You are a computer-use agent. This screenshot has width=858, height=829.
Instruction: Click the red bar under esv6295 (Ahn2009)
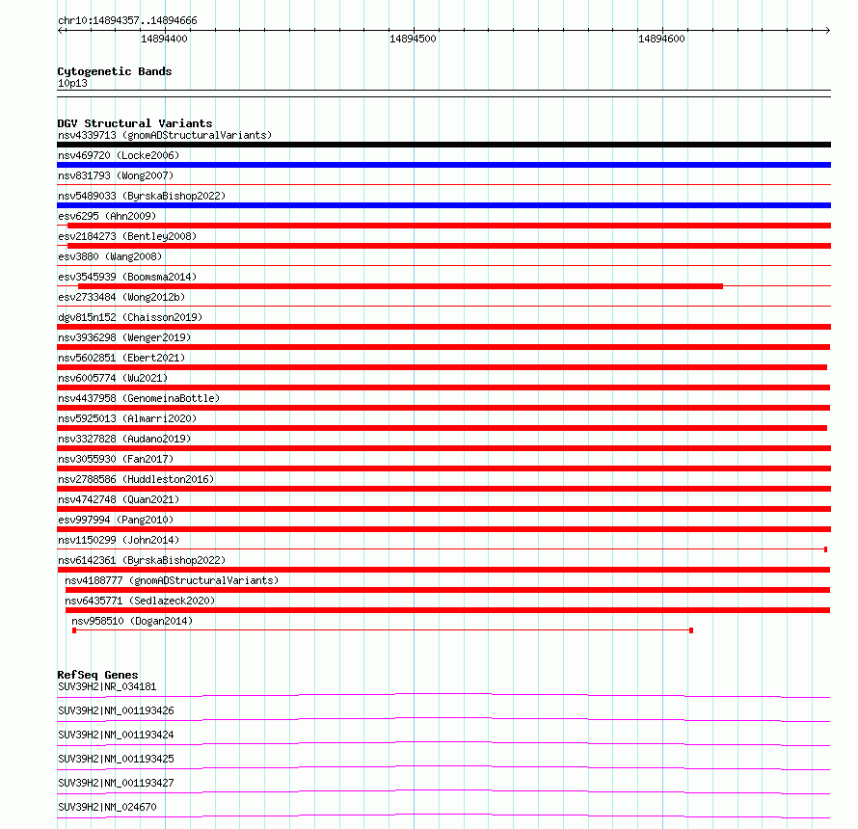(x=449, y=226)
